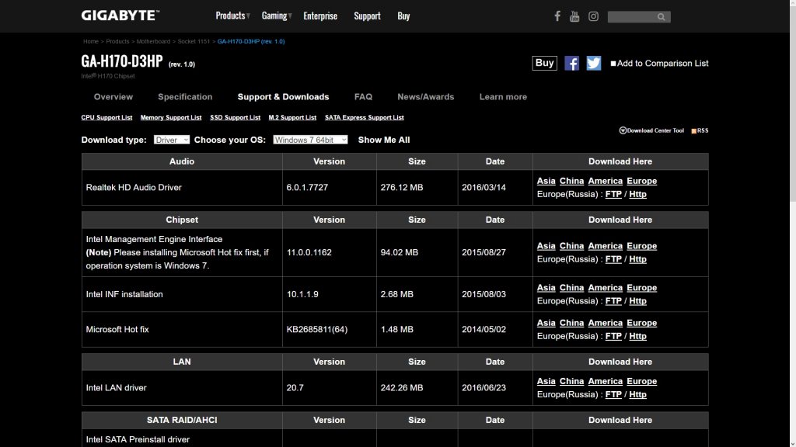Click the GIGABYTE logo
This screenshot has width=796, height=447.
[120, 16]
